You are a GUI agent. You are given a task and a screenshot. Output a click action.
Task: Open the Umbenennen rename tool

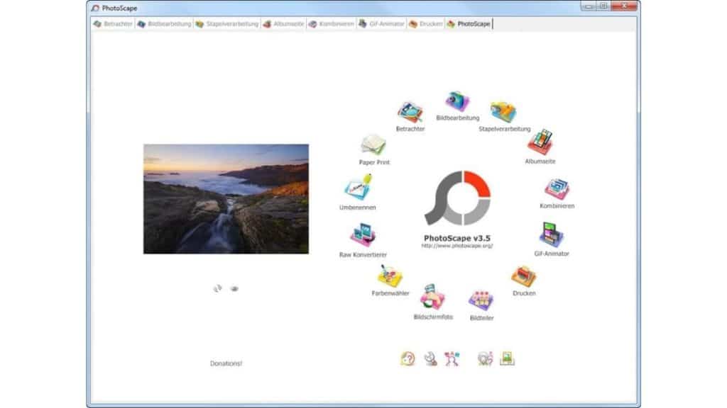click(358, 188)
